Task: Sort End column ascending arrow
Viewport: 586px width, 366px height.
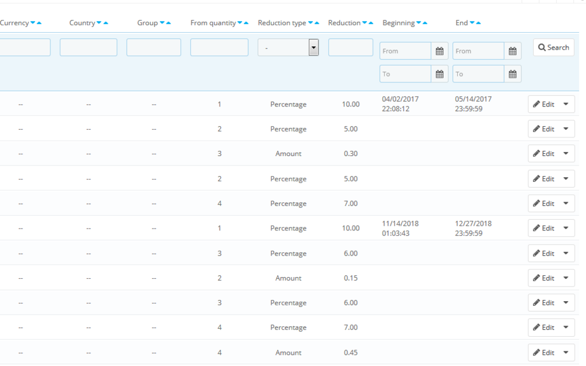Action: pyautogui.click(x=479, y=23)
